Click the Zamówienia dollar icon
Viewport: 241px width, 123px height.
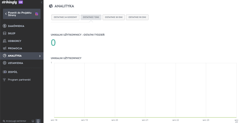coord(5,26)
